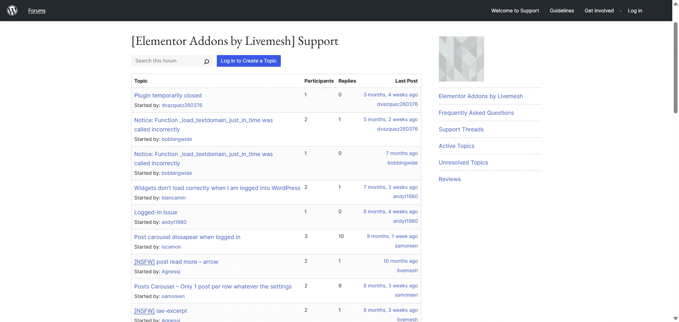The height and width of the screenshot is (322, 679).
Task: Click the plugin placeholder thumbnail image
Action: 462,59
